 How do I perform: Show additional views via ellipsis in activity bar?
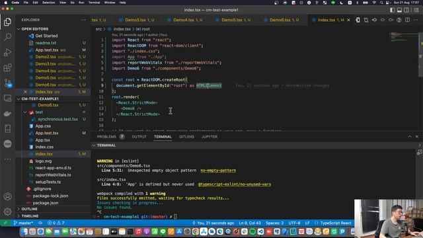pyautogui.click(x=7, y=159)
